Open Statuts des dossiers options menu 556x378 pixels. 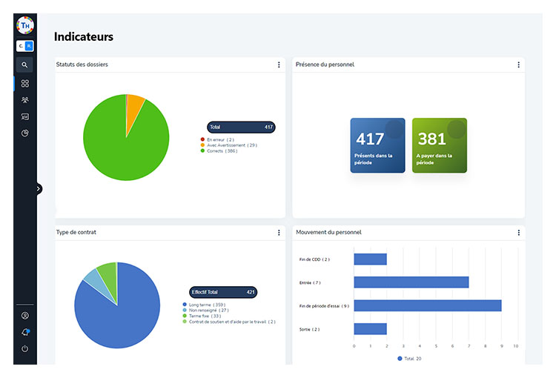[279, 65]
